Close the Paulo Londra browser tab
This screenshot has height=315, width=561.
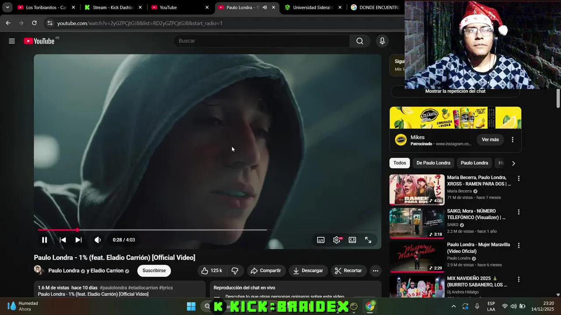point(273,7)
